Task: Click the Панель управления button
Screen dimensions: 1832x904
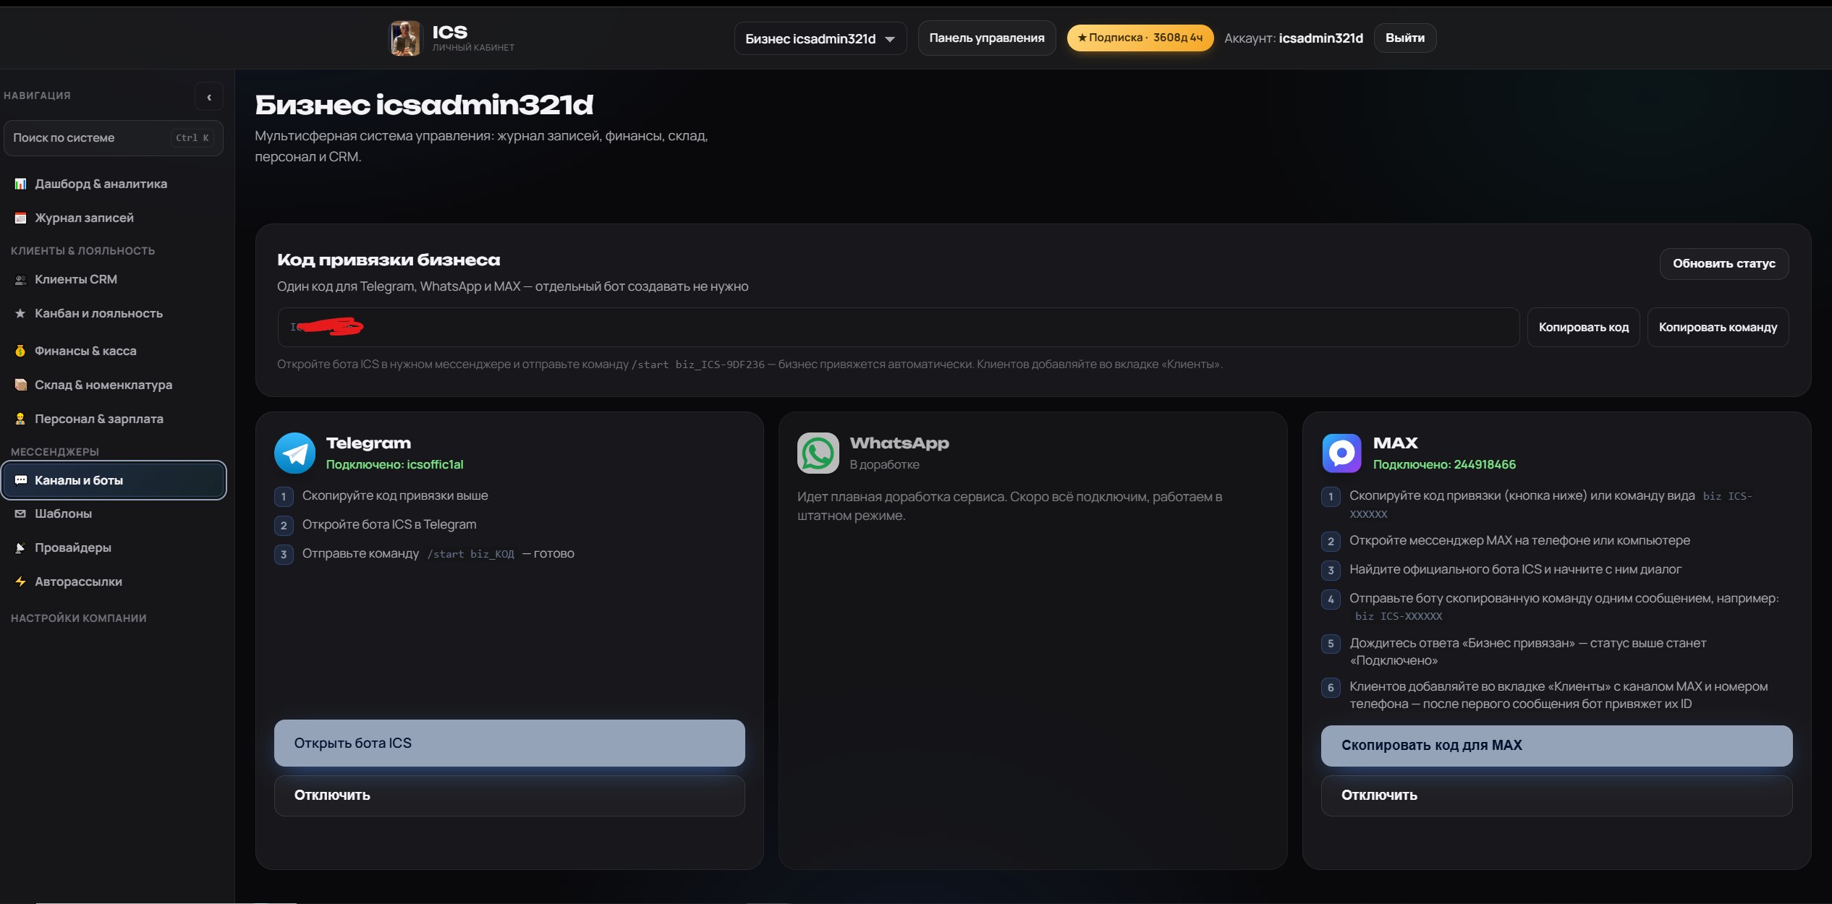Action: click(986, 38)
